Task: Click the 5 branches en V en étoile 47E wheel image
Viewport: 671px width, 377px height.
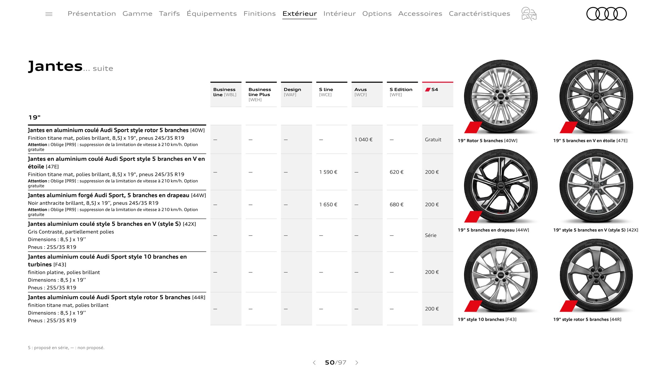Action: tap(596, 96)
